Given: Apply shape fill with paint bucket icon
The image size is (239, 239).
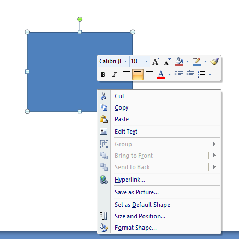Looking at the screenshot, I should (179, 62).
